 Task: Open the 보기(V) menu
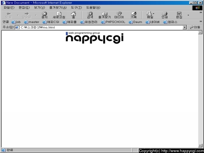pos(40,8)
